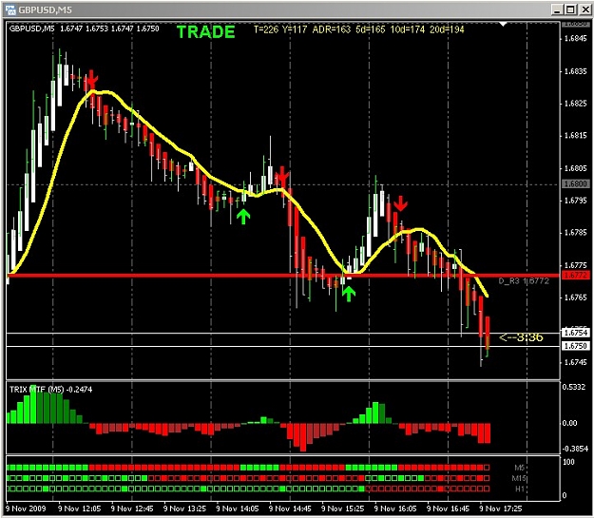Click the chart shift triangle marker at top
Viewport: 594px width, 518px height.
coord(503,24)
